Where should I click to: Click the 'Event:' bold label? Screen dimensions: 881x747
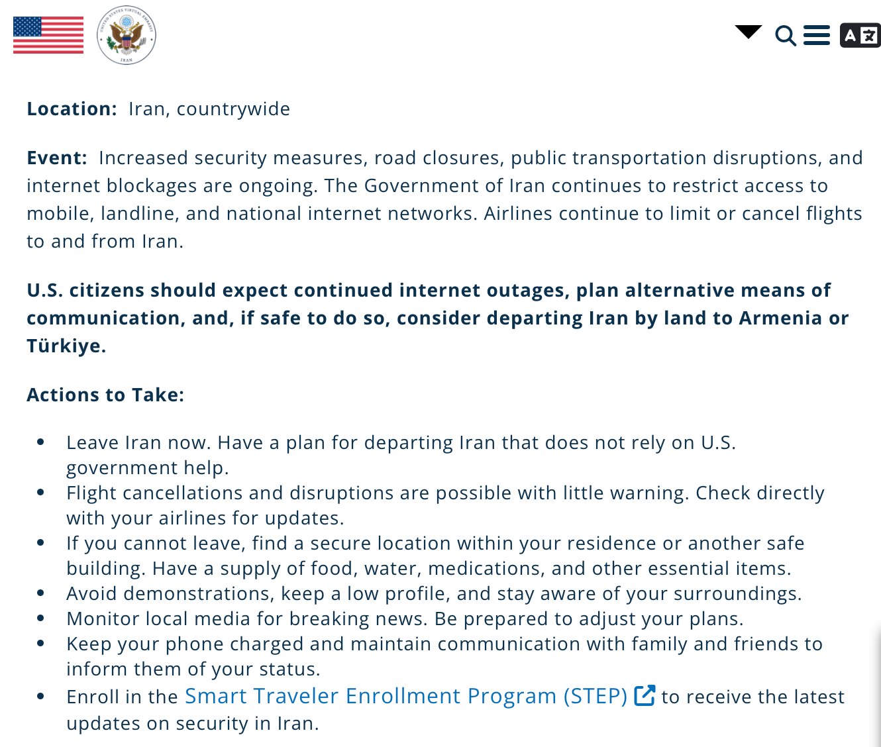click(56, 158)
